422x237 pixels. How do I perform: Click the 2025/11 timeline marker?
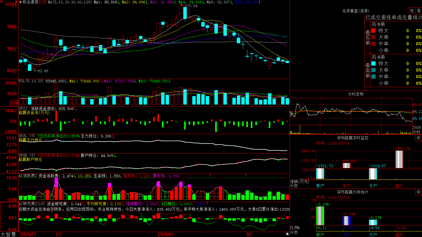28,234
